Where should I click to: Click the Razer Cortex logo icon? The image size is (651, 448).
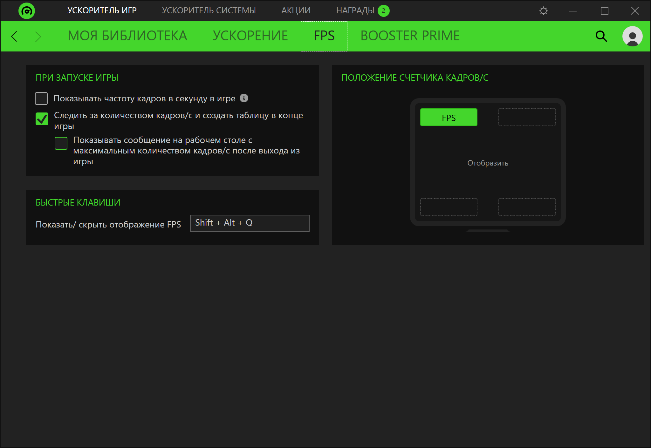pos(26,11)
